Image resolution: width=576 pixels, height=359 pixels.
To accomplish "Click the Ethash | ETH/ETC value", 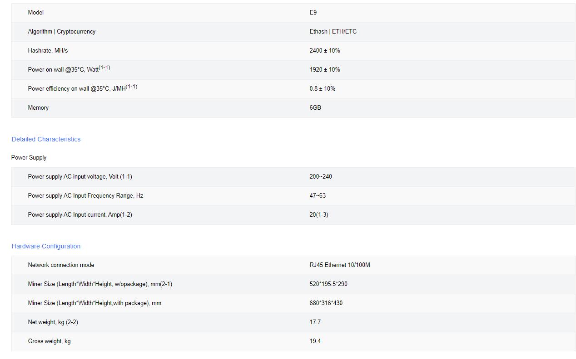I will [x=333, y=32].
